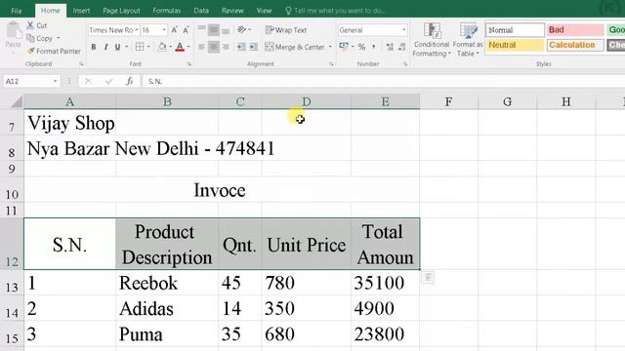Click Increase Decimal icon
Screen dimensions: 625x351
(x=390, y=47)
